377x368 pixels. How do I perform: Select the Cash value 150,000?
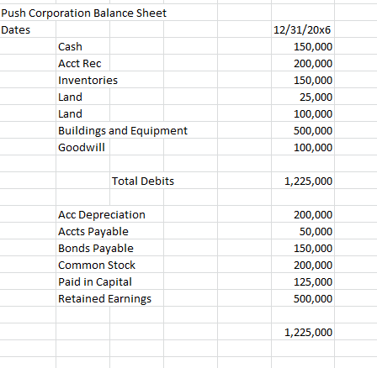pos(313,47)
